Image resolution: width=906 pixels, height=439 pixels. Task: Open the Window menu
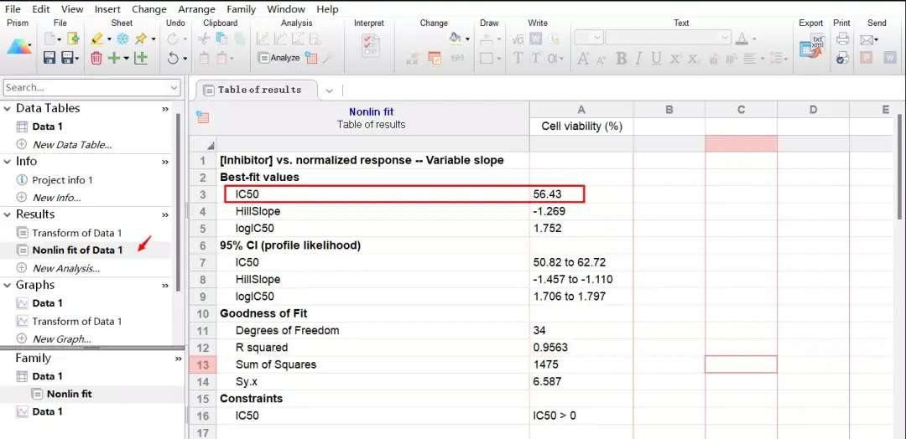286,9
